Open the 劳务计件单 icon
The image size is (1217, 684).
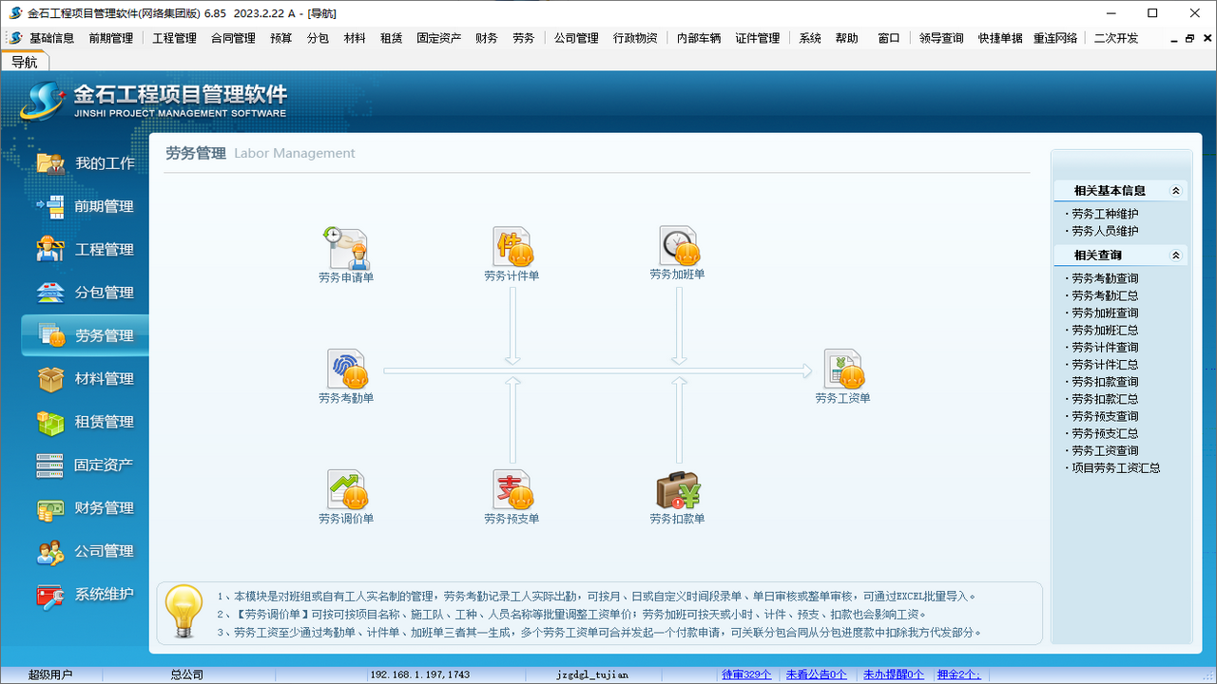click(x=512, y=246)
